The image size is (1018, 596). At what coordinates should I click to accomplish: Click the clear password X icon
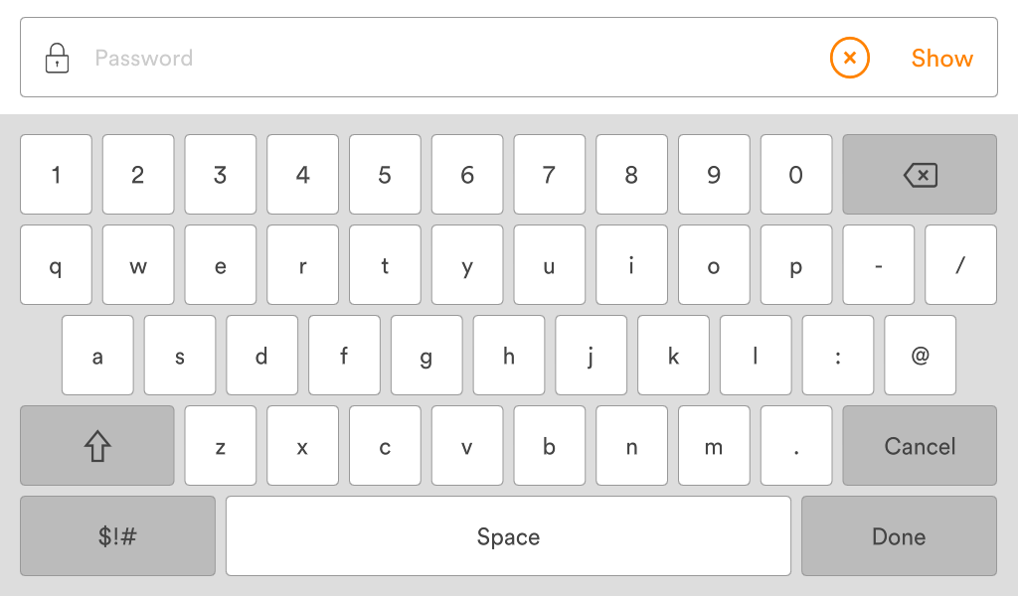tap(850, 58)
